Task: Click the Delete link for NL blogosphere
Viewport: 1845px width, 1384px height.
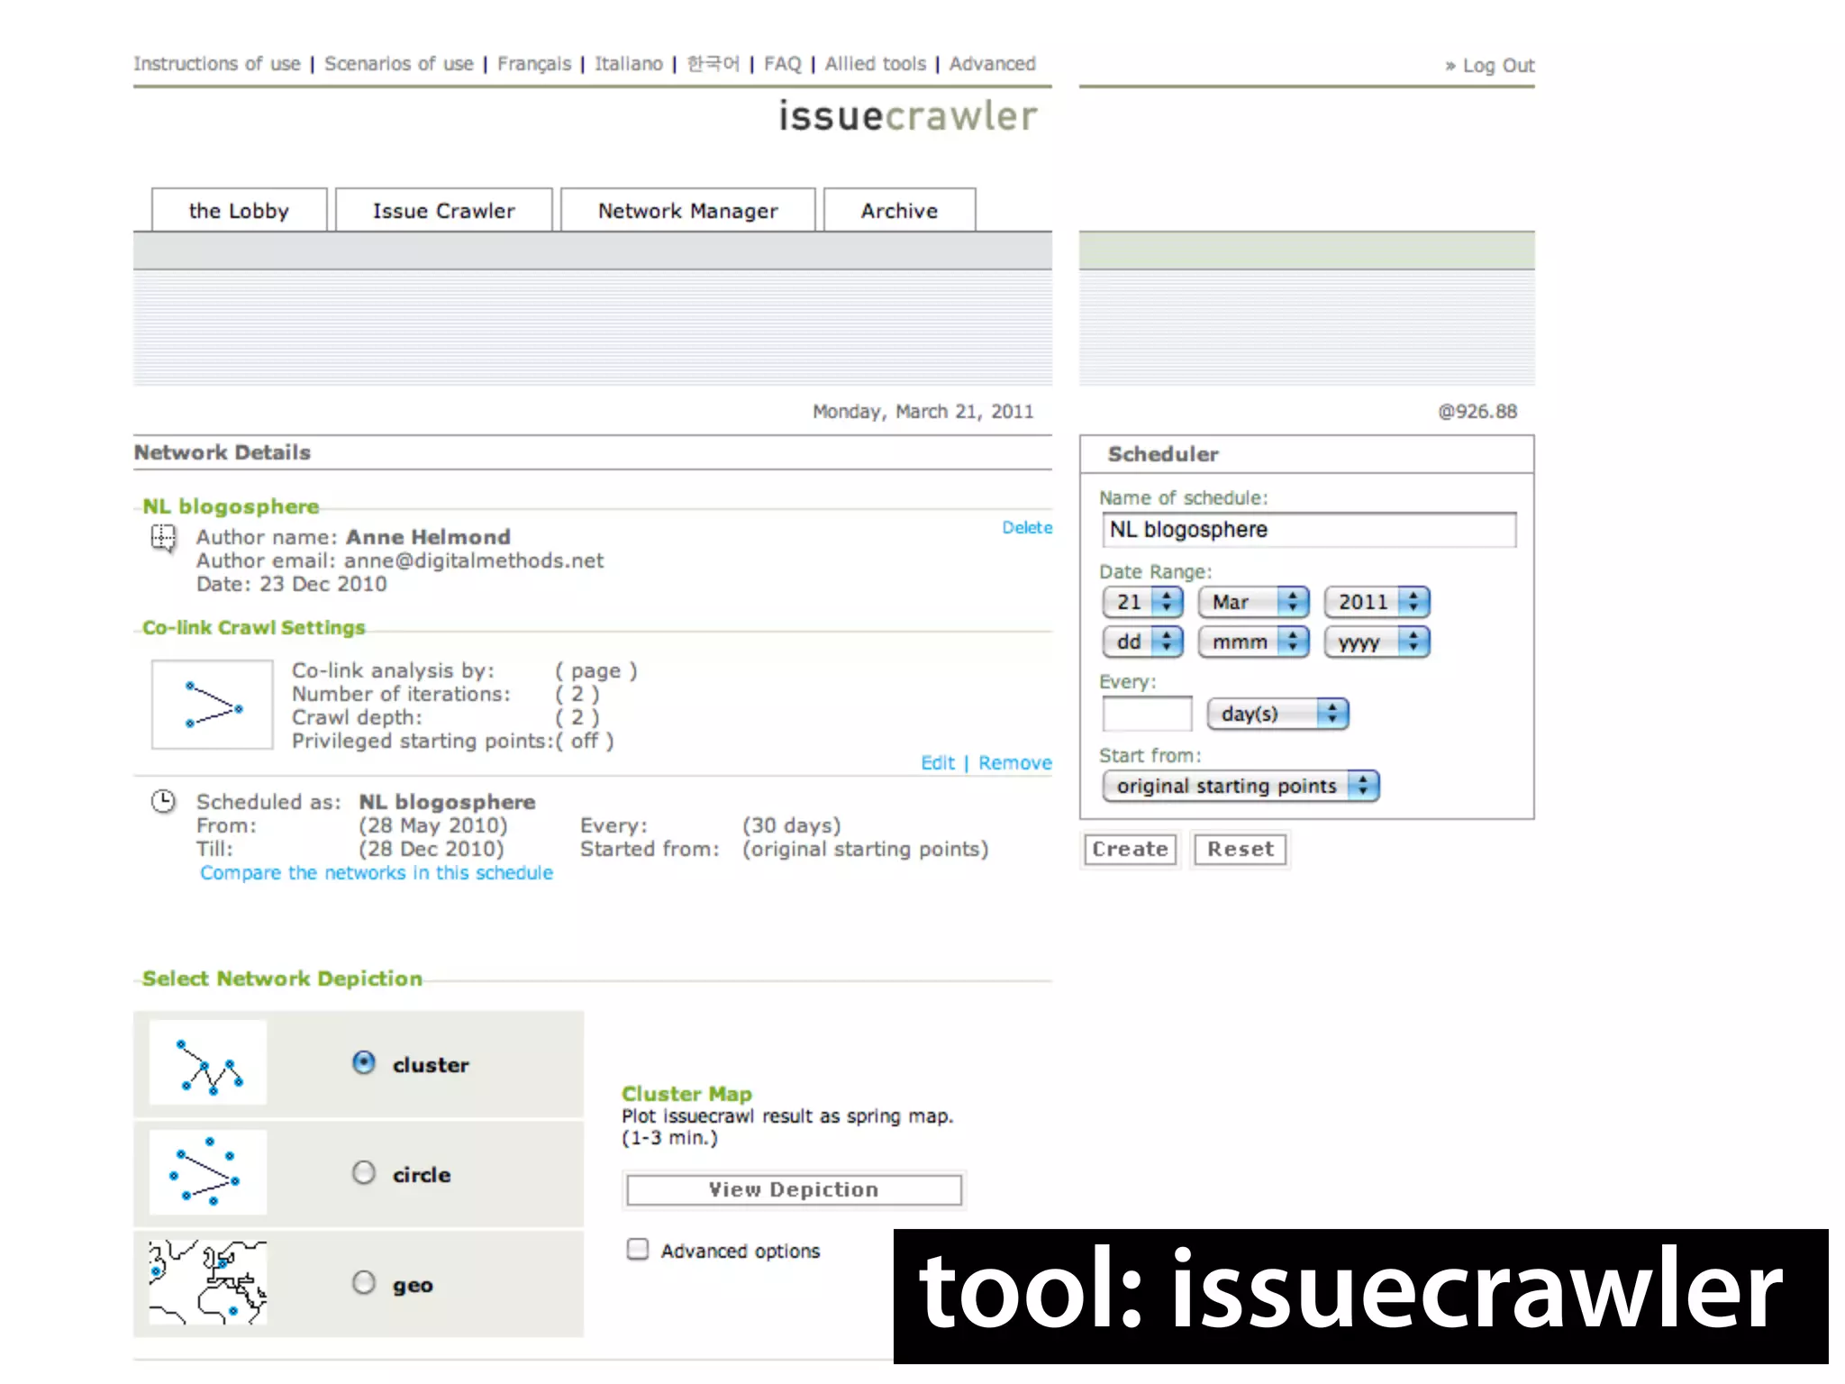Action: (1027, 528)
